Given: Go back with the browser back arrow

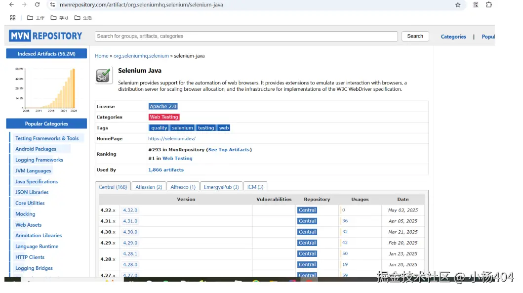Looking at the screenshot, I should (11, 4).
